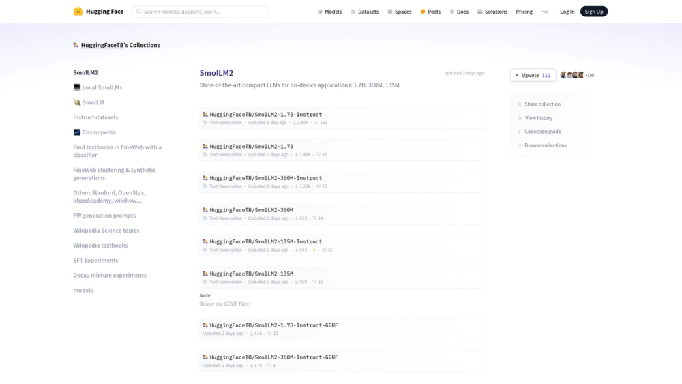682x384 pixels.
Task: Click the Browse collections icon
Action: (x=519, y=146)
